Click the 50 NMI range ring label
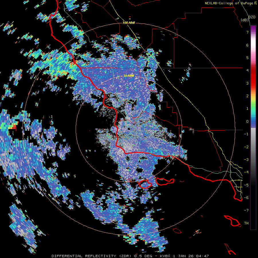Image resolution: width=258 pixels, height=258 pixels. coord(129,76)
